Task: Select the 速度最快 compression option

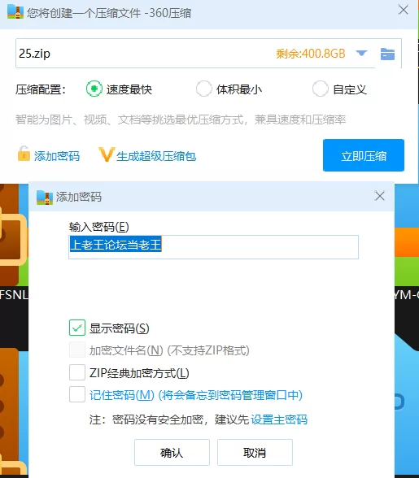Action: (94, 89)
